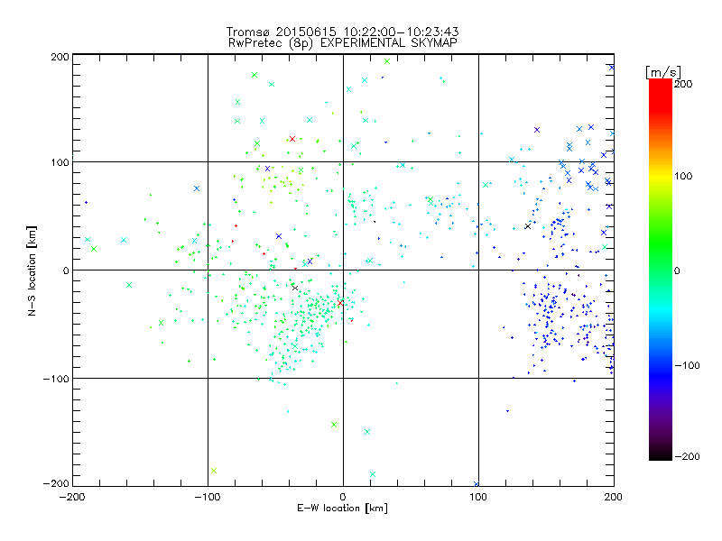722x541 pixels.
Task: Click the title text "Tromsø 20150615 10:22:00-10:23:43"
Action: [342, 32]
